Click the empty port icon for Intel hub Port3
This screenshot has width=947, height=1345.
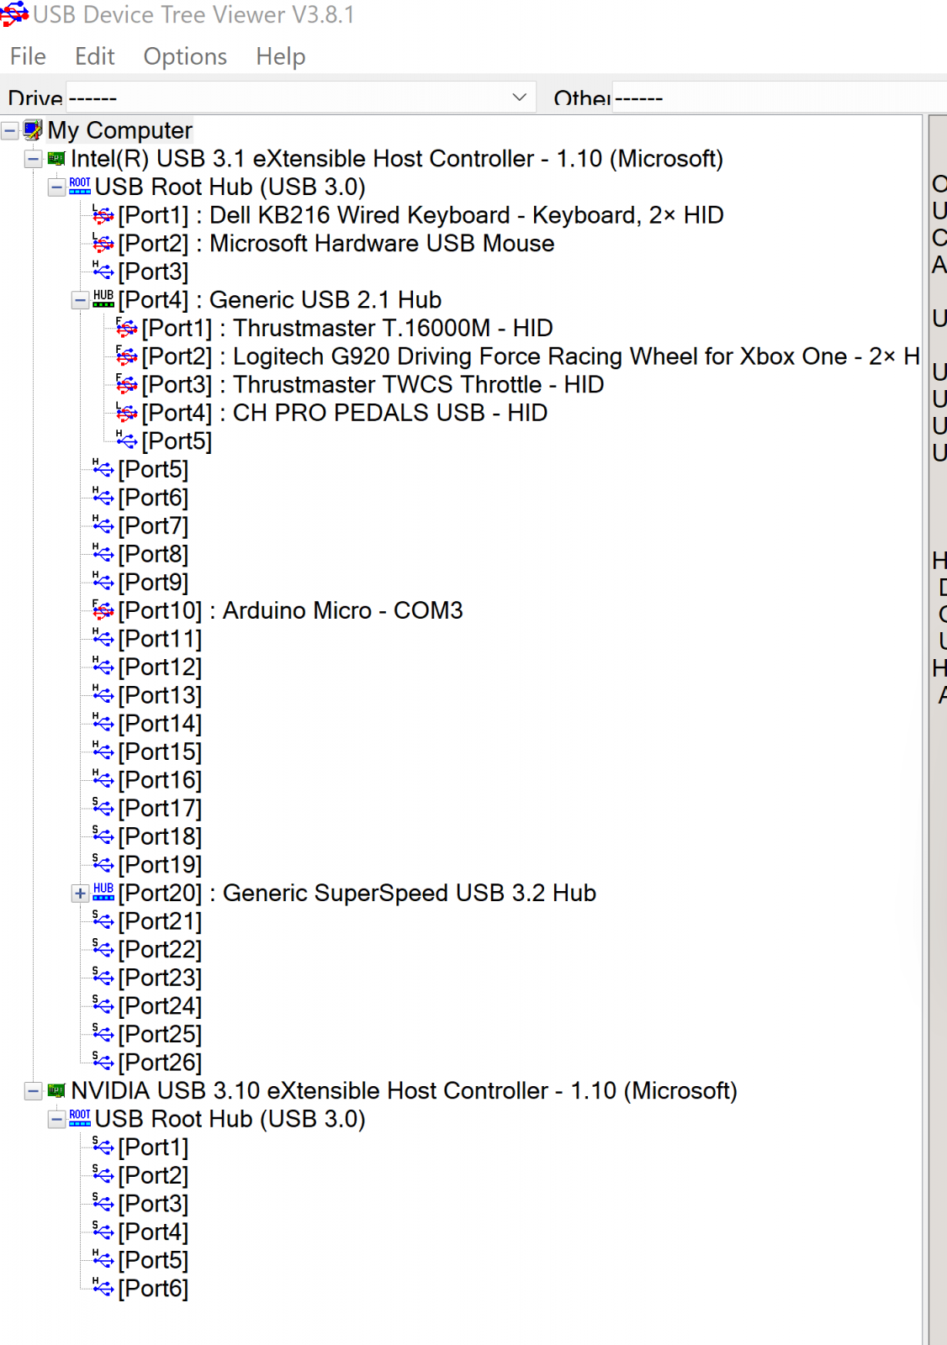103,272
